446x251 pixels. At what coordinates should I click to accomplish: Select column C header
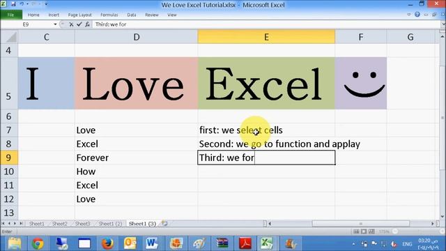point(47,37)
